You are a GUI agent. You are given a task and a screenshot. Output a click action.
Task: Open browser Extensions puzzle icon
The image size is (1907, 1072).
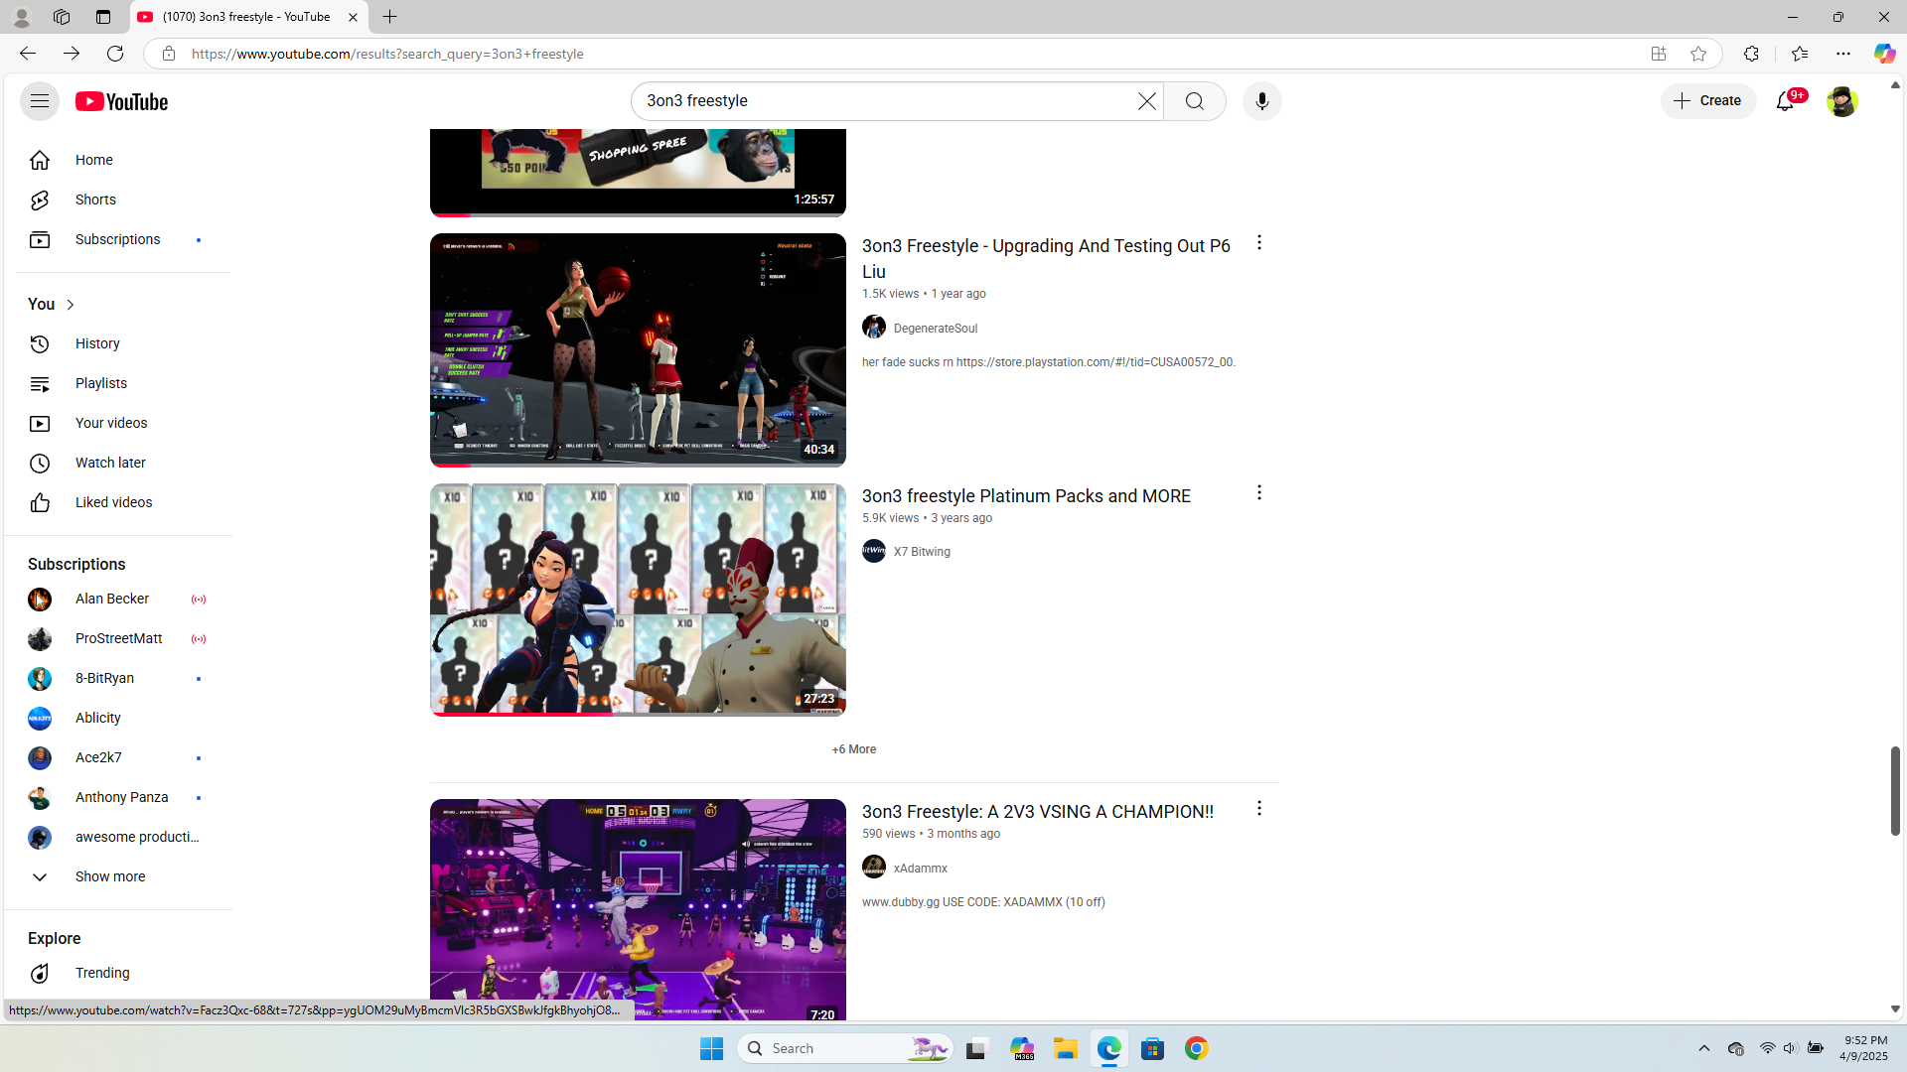[1751, 54]
